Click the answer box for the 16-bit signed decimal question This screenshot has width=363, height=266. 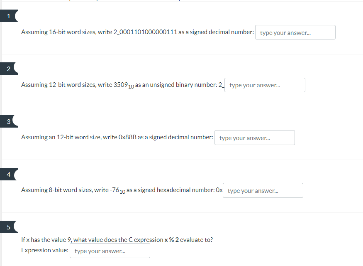tap(295, 32)
